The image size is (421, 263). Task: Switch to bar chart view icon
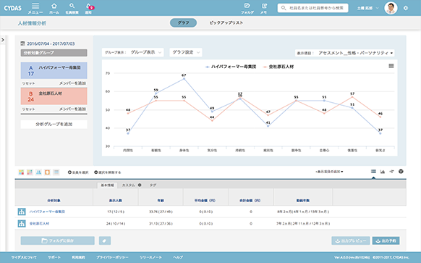[x=383, y=172]
